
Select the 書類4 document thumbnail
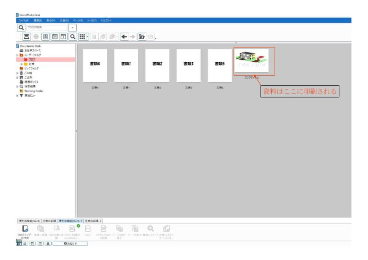95,65
